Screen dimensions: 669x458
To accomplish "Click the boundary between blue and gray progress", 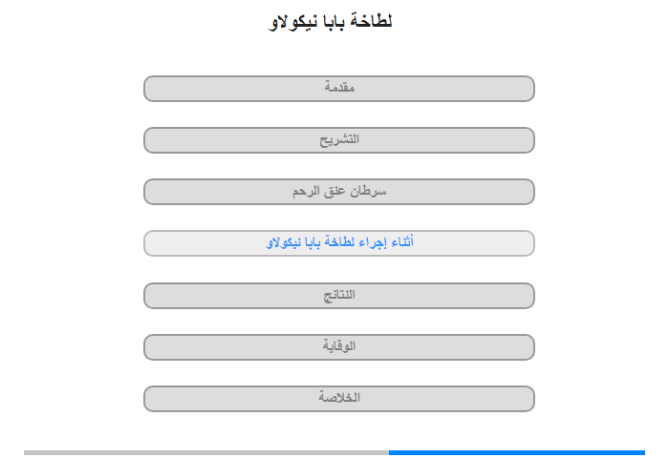I will (x=389, y=452).
